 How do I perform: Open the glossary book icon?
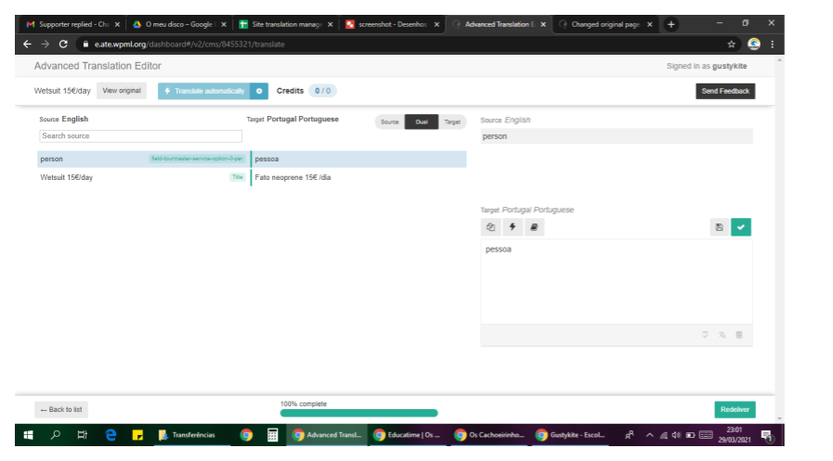[x=534, y=227]
